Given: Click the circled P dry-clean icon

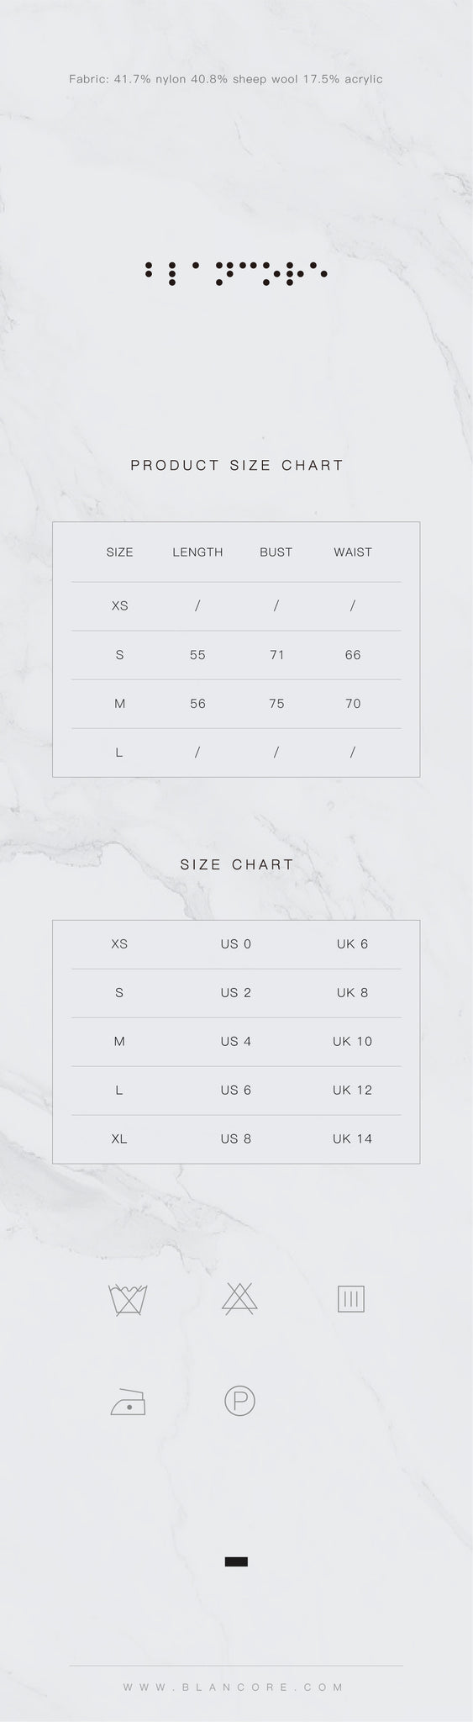Looking at the screenshot, I should tap(239, 1401).
